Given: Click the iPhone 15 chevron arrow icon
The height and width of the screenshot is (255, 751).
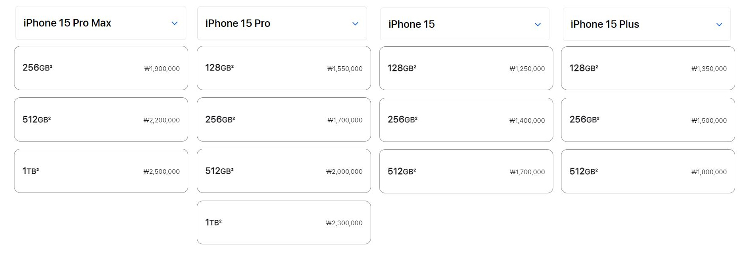Looking at the screenshot, I should tap(538, 25).
